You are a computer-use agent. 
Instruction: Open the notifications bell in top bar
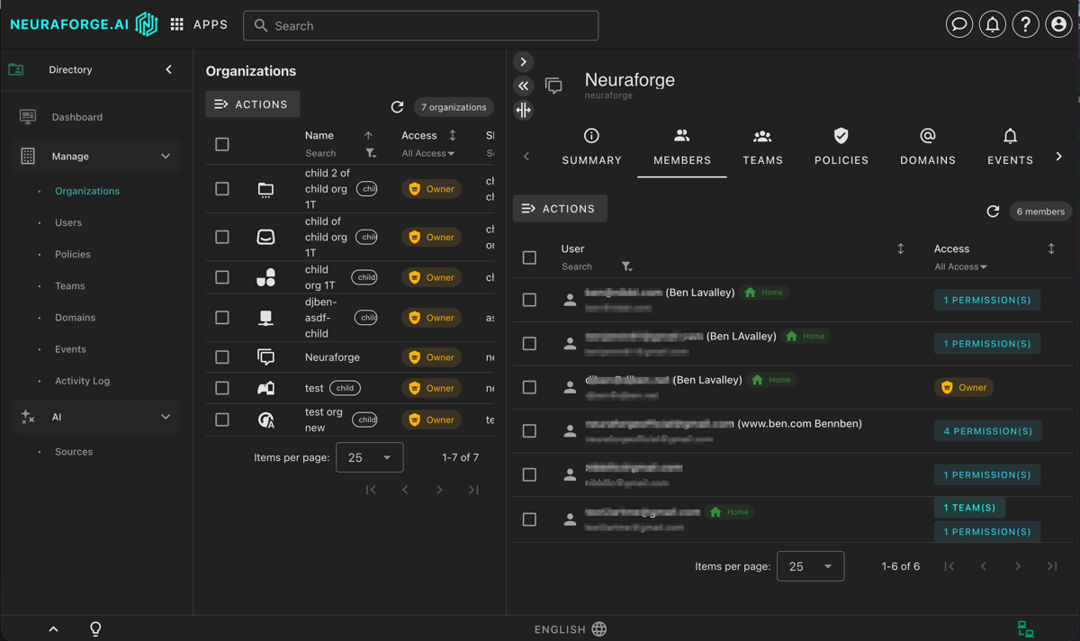(993, 25)
